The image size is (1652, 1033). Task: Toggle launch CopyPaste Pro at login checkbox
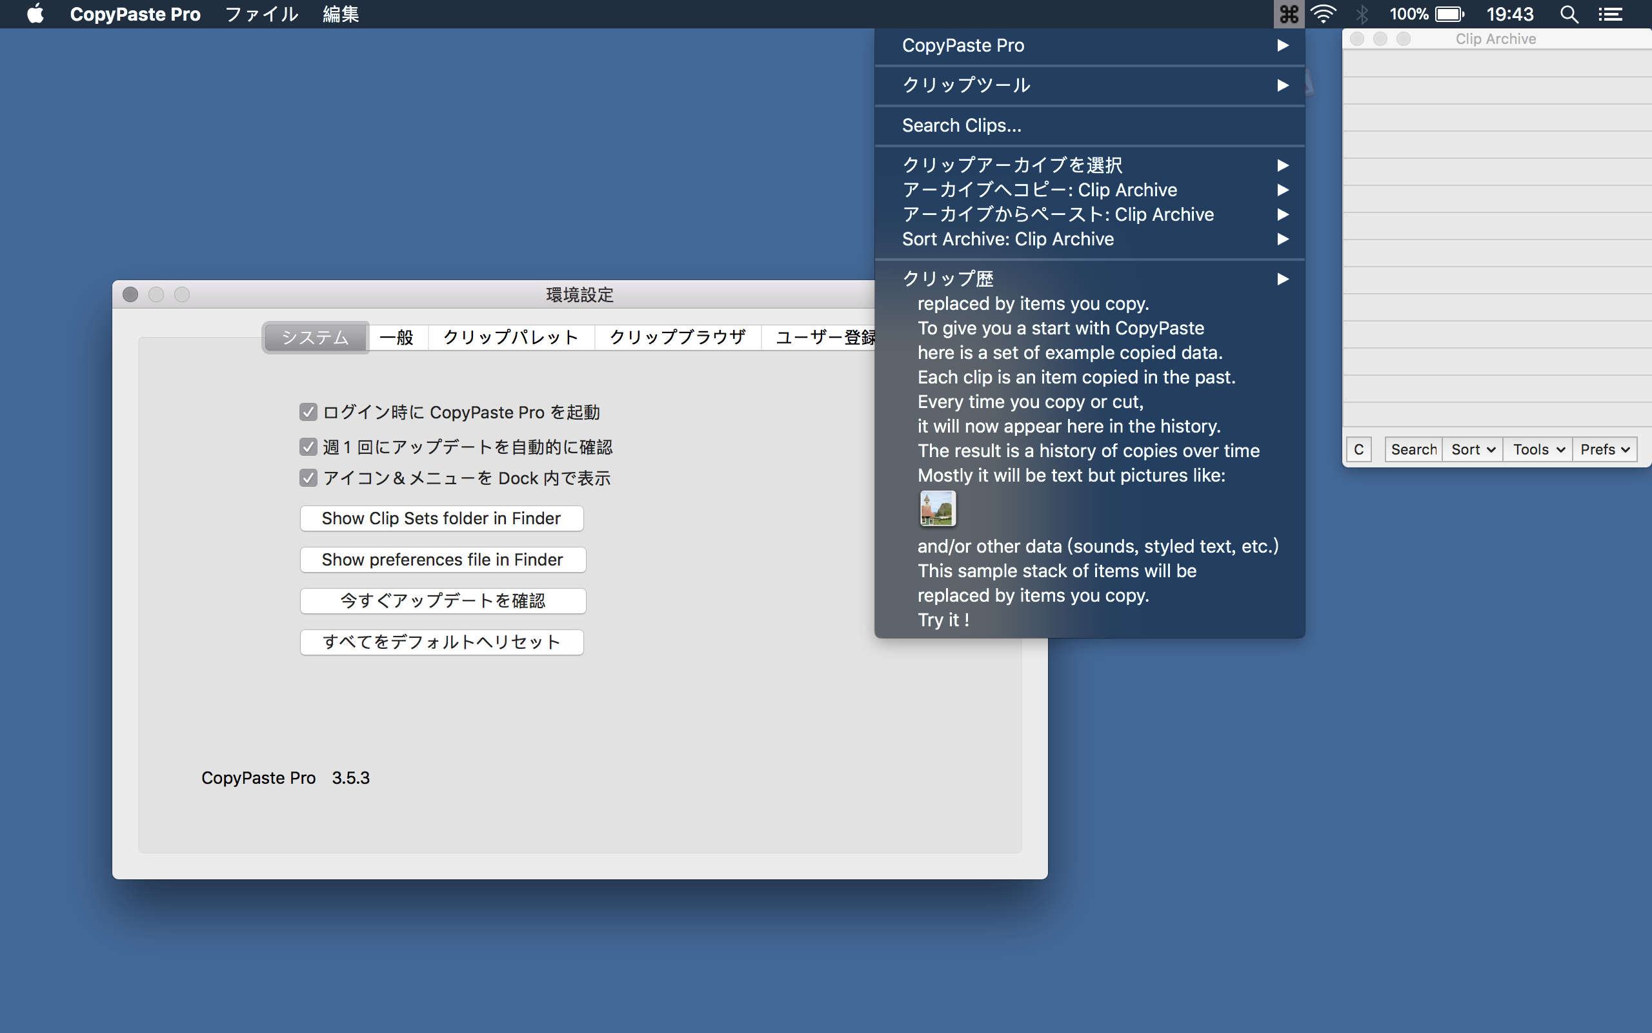[x=308, y=412]
